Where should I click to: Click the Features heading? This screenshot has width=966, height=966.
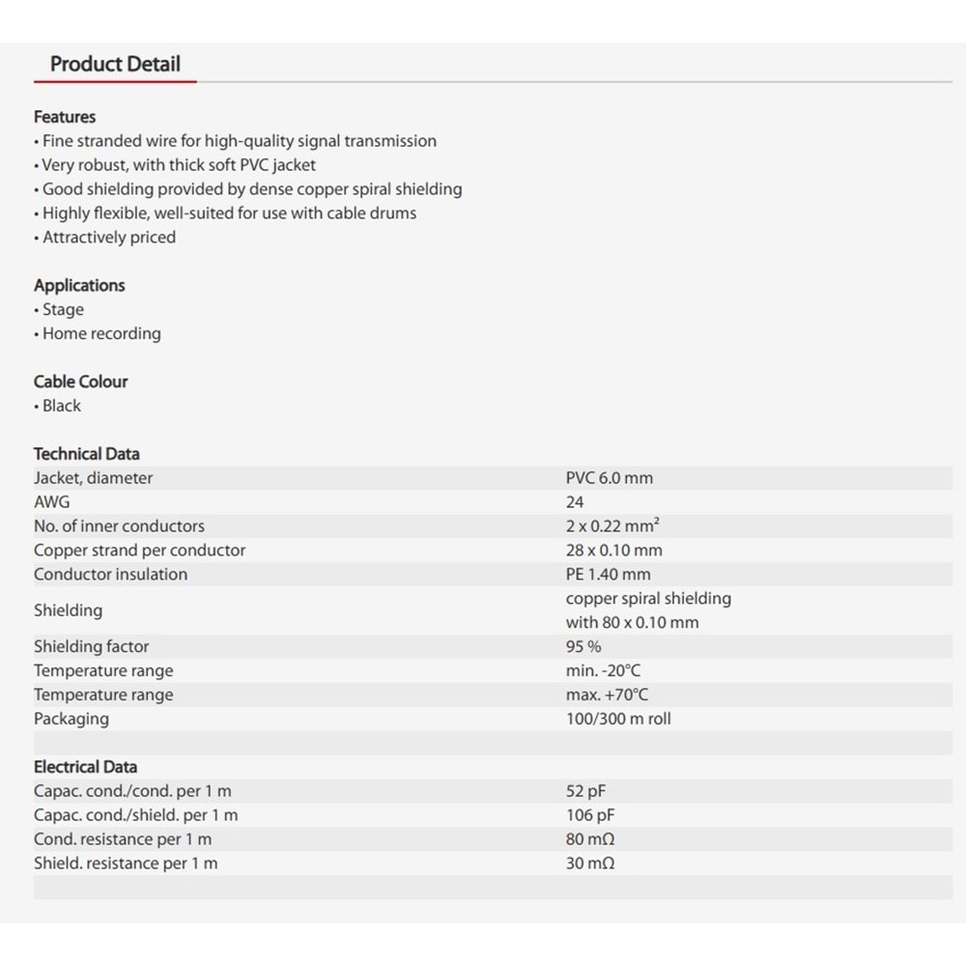pyautogui.click(x=65, y=117)
